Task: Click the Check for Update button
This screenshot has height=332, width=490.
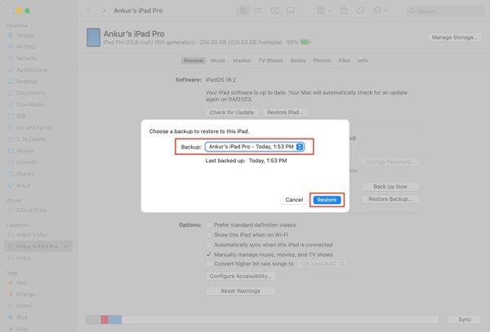Action: click(232, 113)
